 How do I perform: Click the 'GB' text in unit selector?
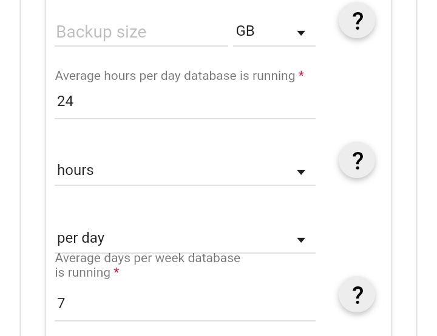245,31
